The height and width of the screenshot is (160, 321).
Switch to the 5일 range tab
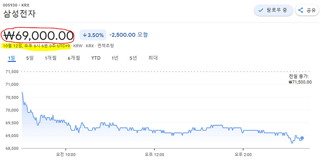pos(30,58)
